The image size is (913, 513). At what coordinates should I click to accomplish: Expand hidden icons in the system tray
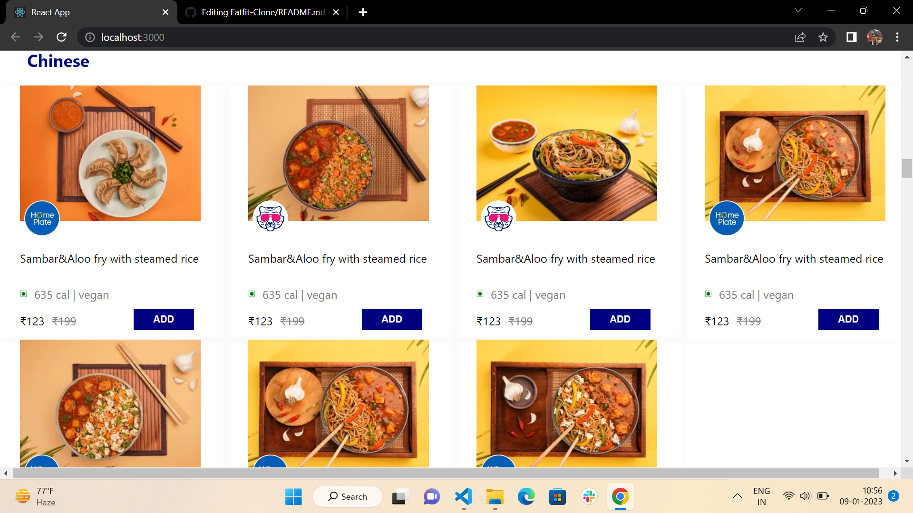click(x=738, y=496)
